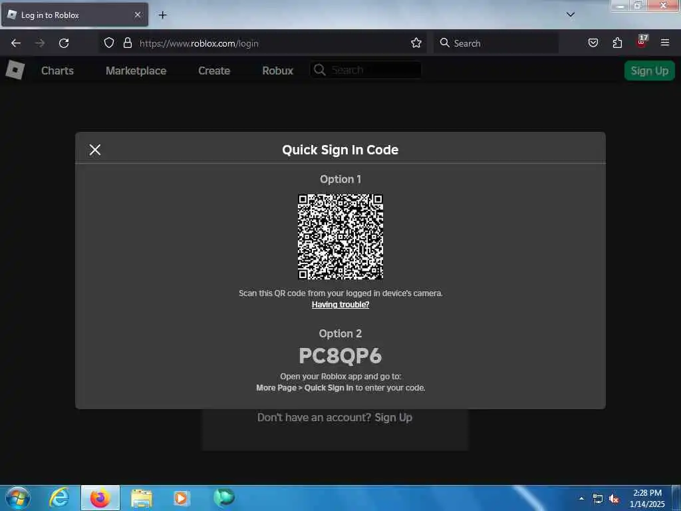Screen dimensions: 681x511
Task: Select the Log in to Roblox tab
Action: click(x=74, y=15)
